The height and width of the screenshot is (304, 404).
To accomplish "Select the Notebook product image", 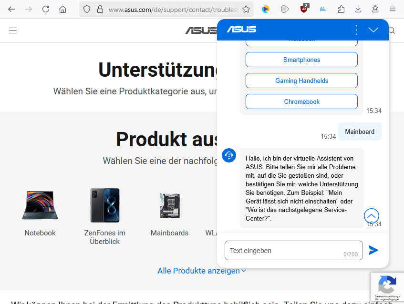I will point(40,205).
